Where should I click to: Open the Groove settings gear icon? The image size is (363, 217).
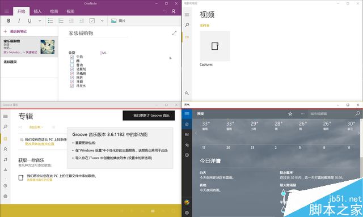pos(6,196)
